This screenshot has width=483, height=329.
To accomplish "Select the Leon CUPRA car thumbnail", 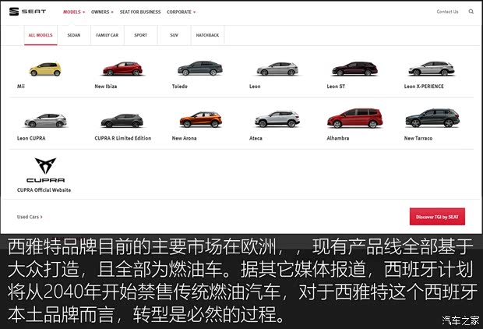I will [45, 120].
